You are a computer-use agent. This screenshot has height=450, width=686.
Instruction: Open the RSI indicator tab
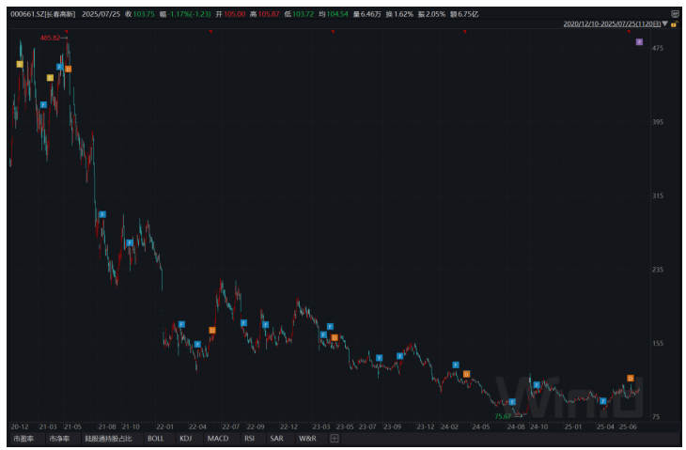tap(249, 439)
